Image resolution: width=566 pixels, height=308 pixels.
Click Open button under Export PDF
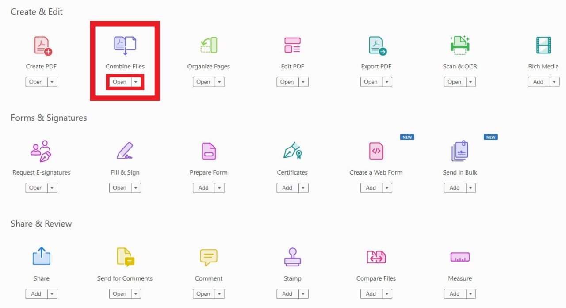(x=371, y=82)
